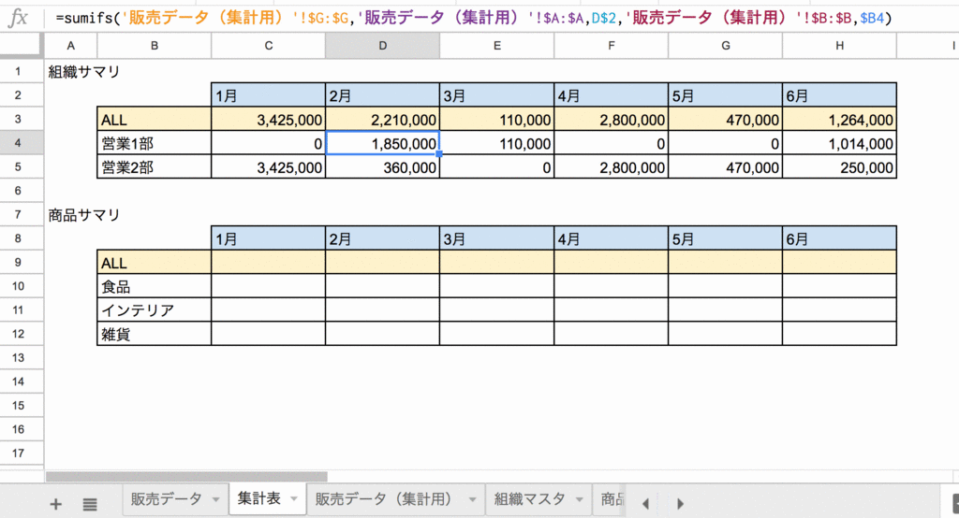Select the 営業1部 label cell
The height and width of the screenshot is (518, 959).
pyautogui.click(x=155, y=143)
